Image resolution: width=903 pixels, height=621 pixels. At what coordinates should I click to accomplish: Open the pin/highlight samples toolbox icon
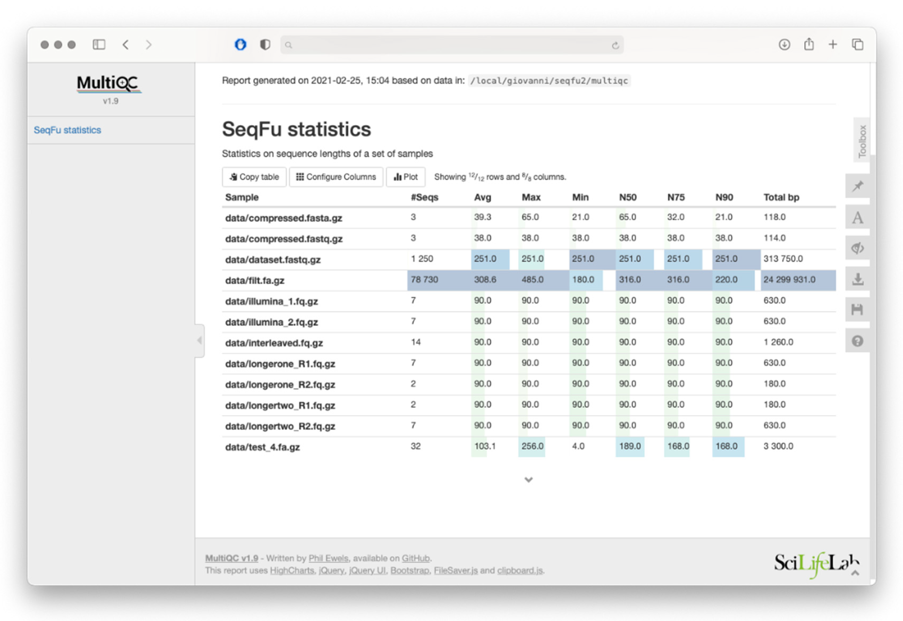[x=857, y=186]
